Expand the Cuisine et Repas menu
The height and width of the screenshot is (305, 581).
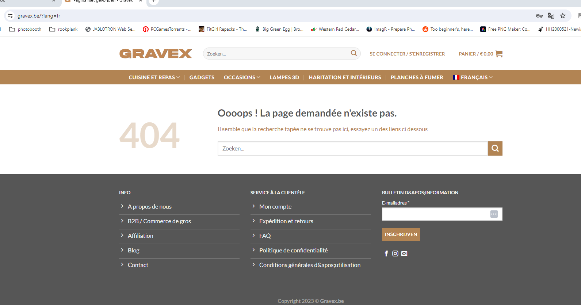154,77
